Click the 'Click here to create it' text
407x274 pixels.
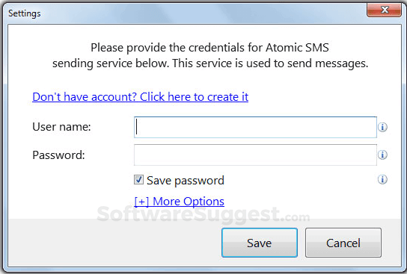pyautogui.click(x=195, y=97)
